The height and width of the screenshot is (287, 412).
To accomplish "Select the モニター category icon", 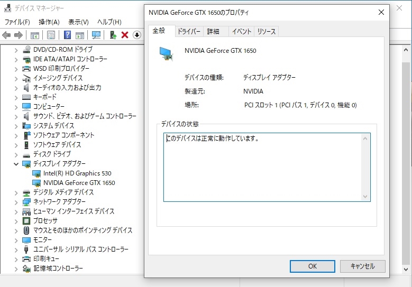I will (26, 240).
